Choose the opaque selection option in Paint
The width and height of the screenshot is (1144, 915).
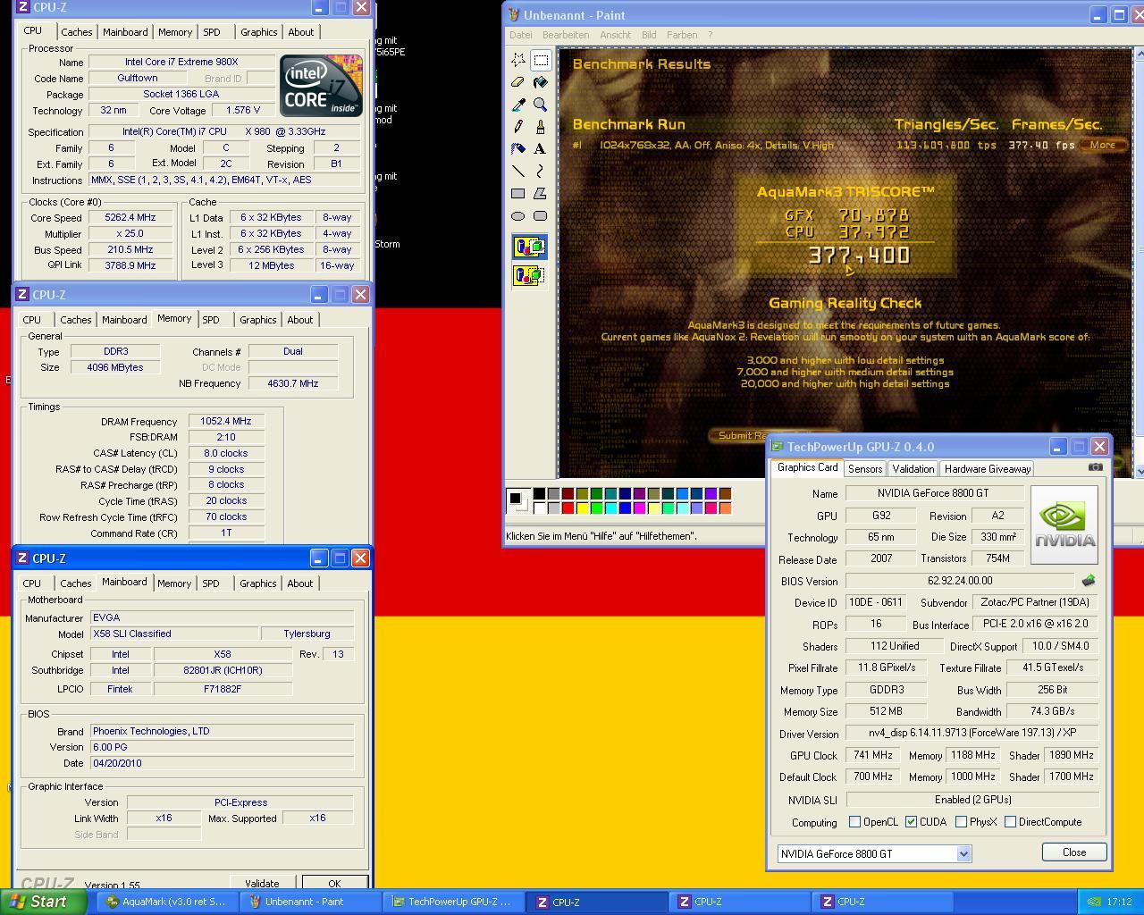coord(529,247)
